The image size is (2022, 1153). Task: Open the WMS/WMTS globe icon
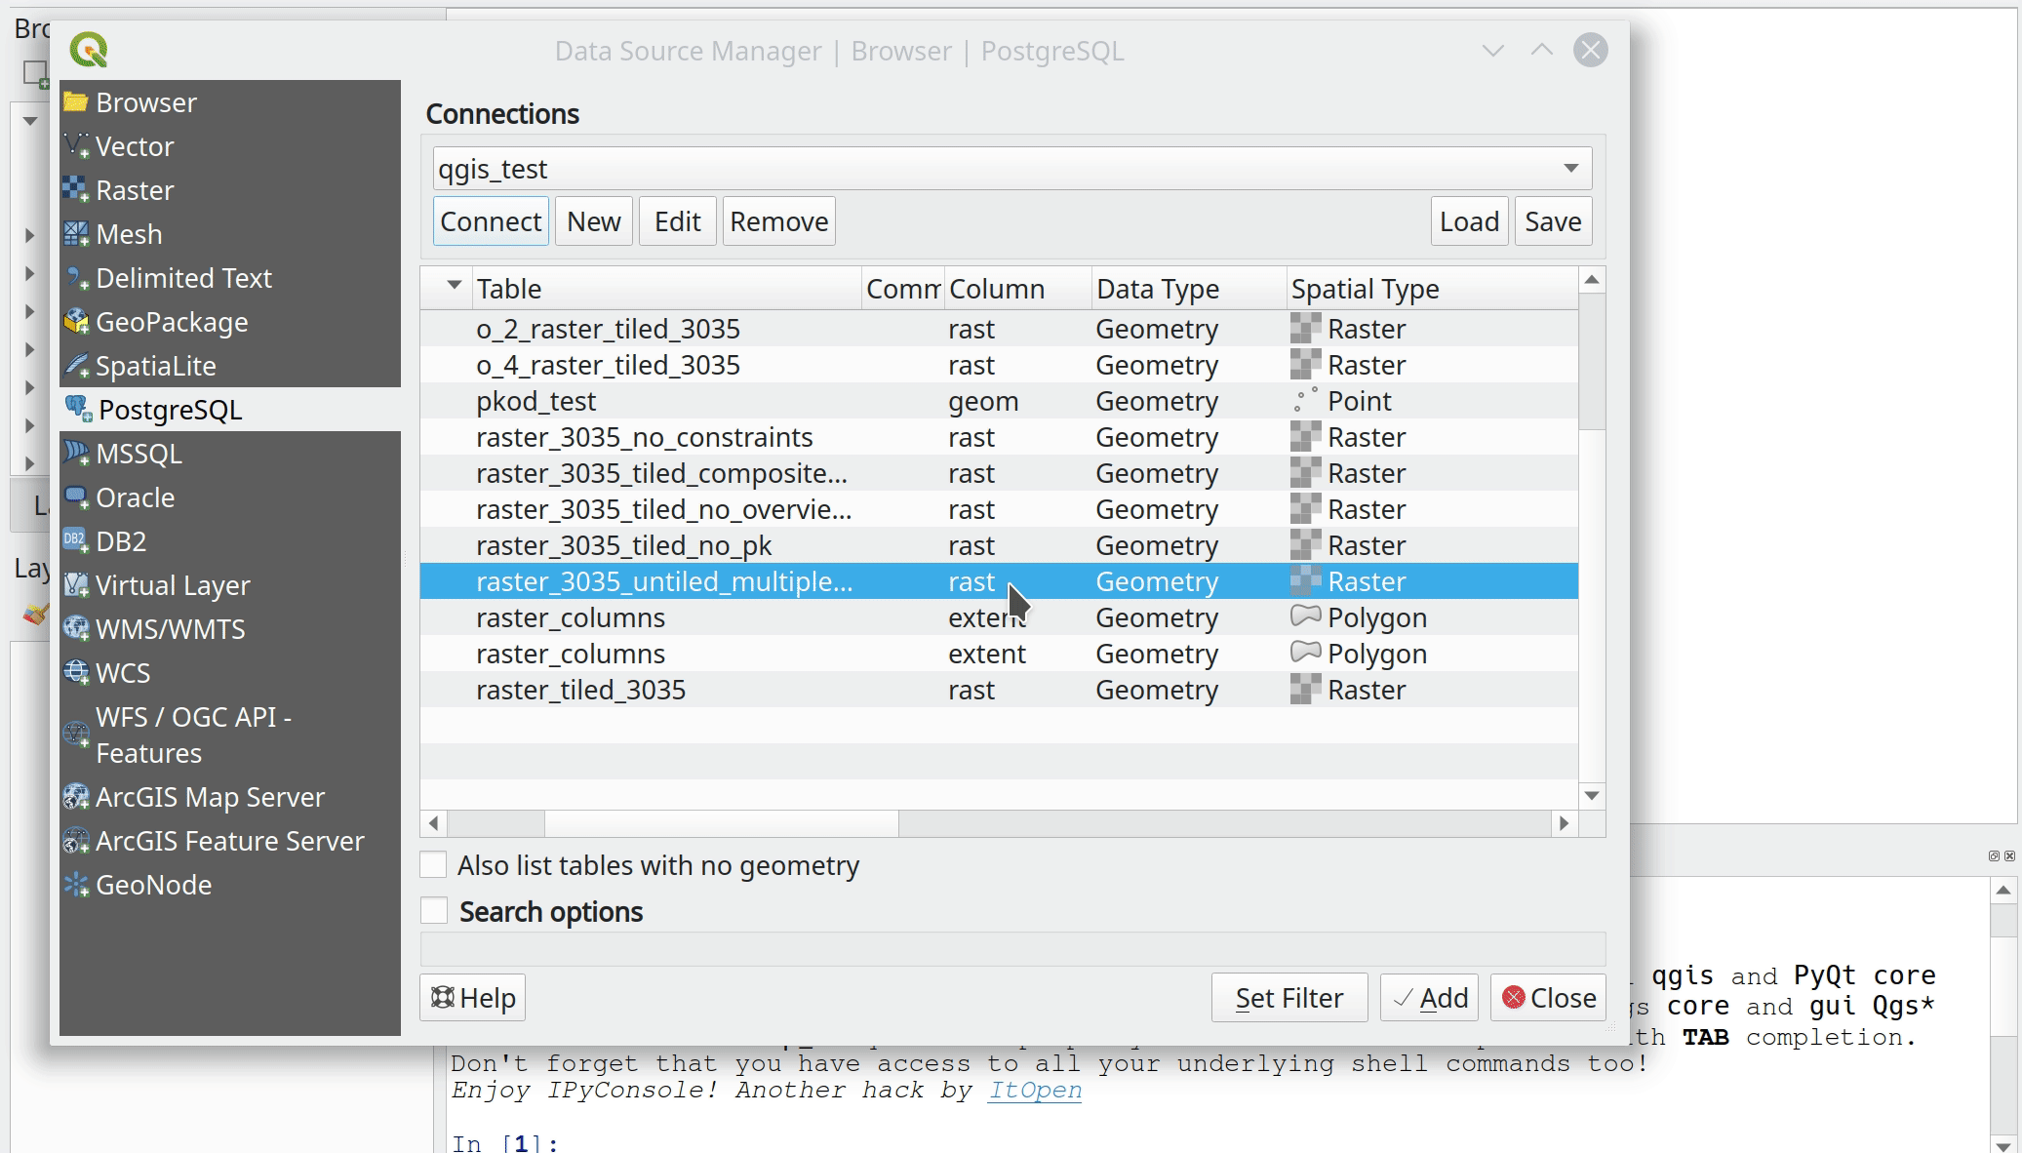tap(75, 628)
